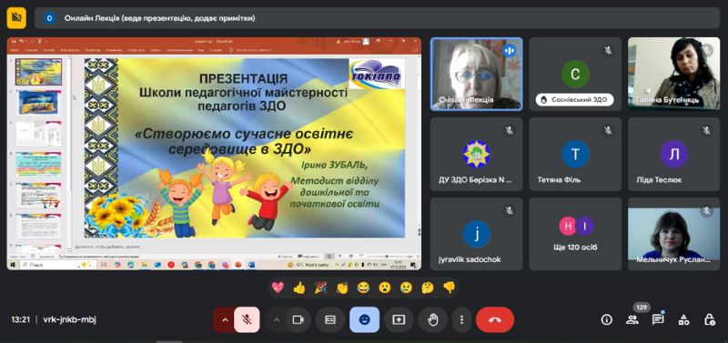Viewport: 728px width, 343px height.
Task: Open meeting details info icon
Action: coord(606,319)
